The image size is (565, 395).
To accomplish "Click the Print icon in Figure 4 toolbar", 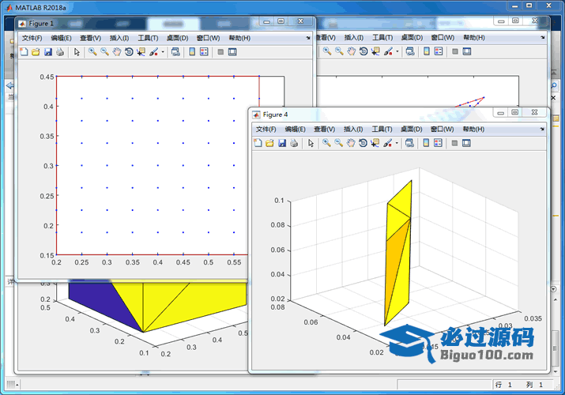I will [x=293, y=143].
